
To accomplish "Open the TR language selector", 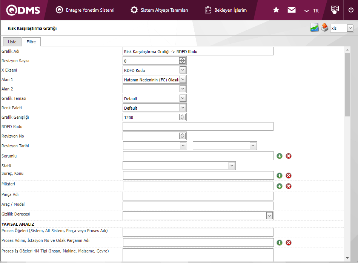I will [312, 11].
